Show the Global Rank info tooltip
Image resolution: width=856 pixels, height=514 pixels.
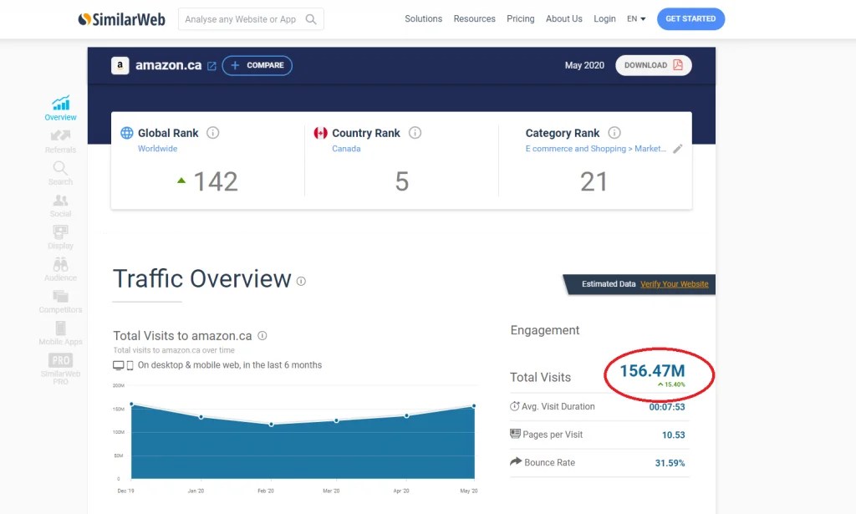coord(213,132)
